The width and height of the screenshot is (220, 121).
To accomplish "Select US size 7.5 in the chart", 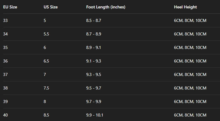I will (46, 88).
